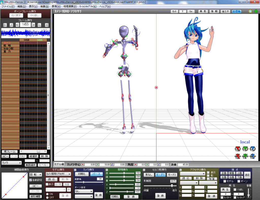Select the OFF radio button in モデル操作
Screen dimensions: 260x200
coord(47,197)
